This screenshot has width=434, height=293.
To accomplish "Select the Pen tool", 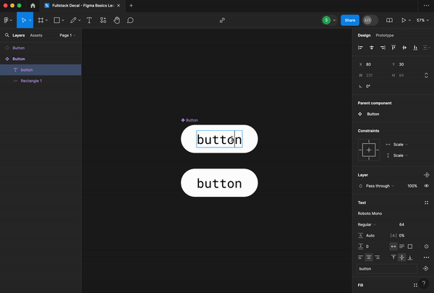I will pyautogui.click(x=73, y=20).
